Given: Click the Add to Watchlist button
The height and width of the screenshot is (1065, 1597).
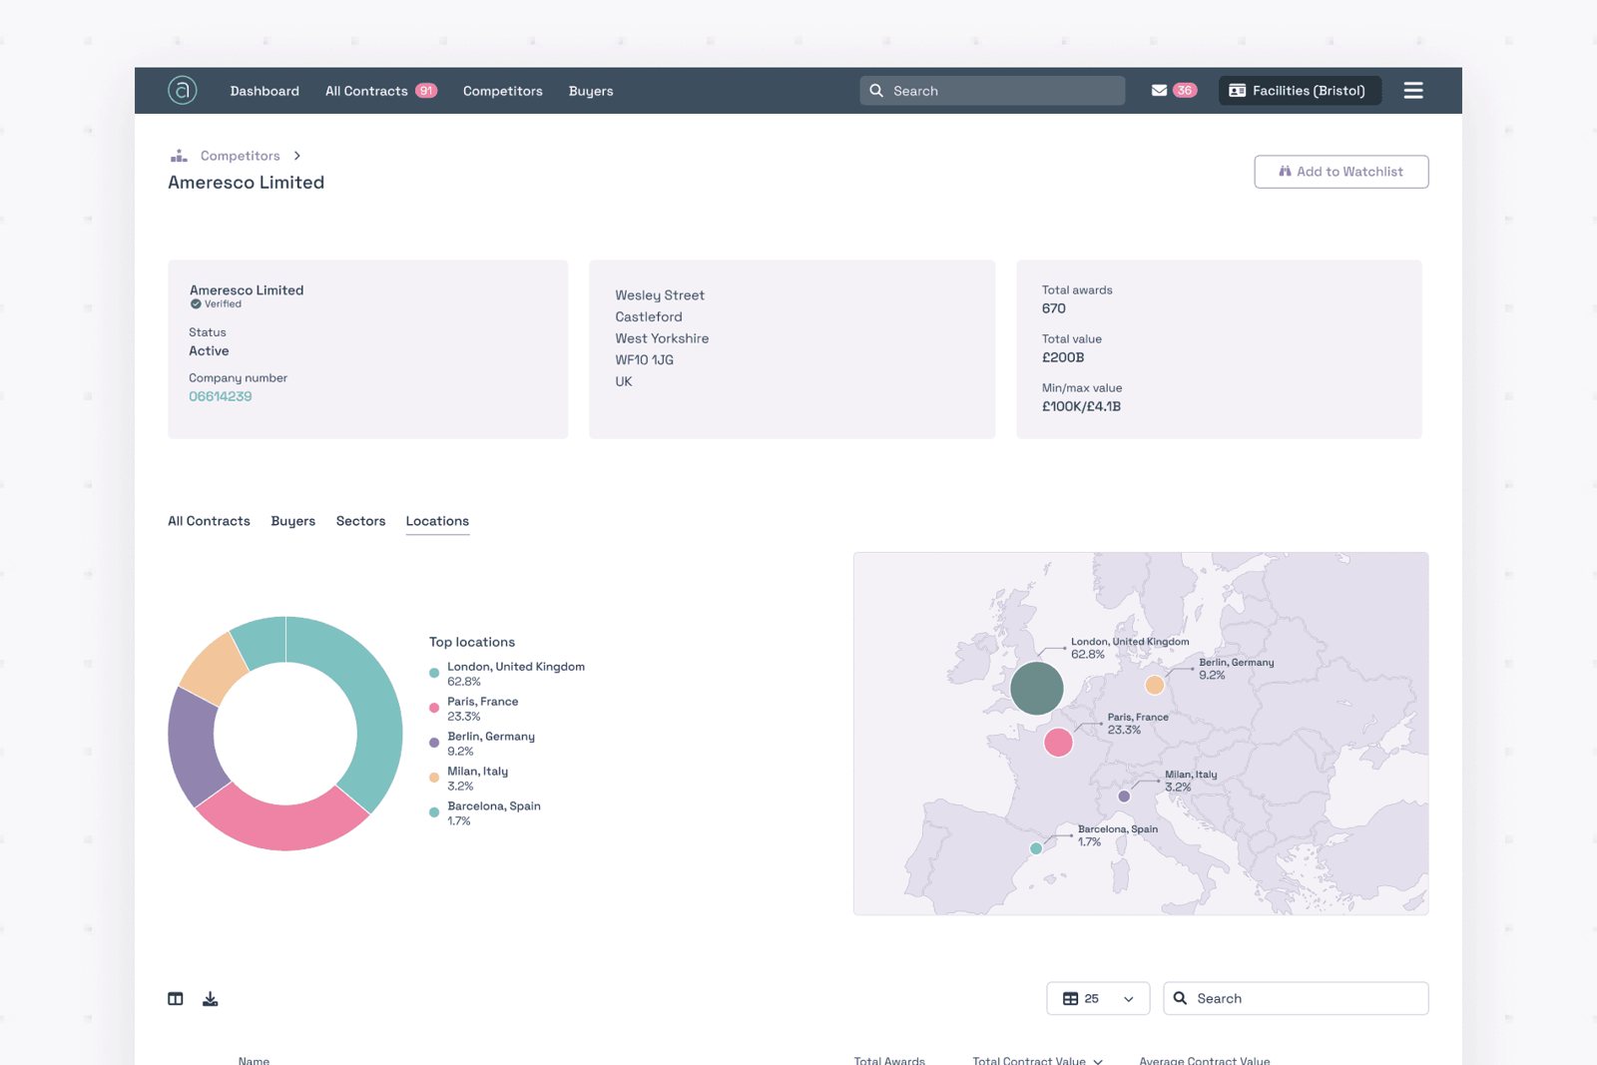Looking at the screenshot, I should click(x=1340, y=172).
